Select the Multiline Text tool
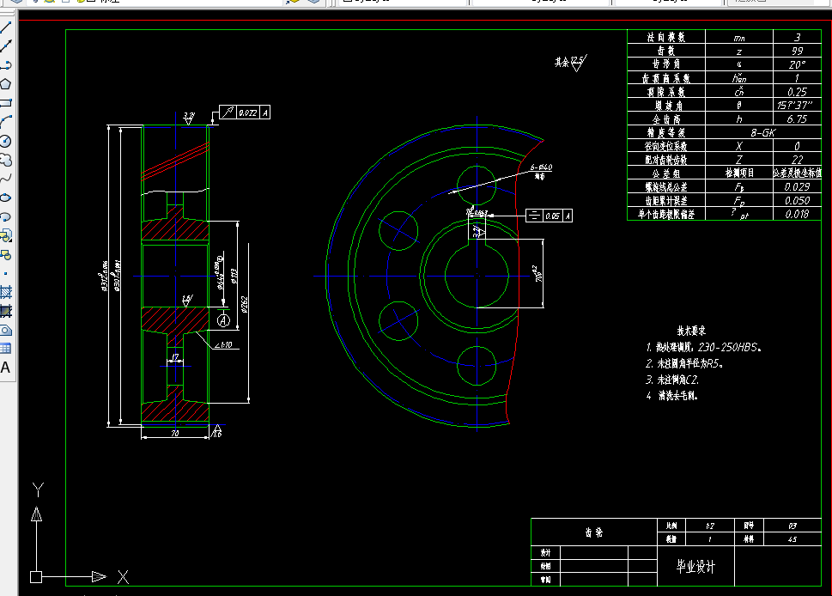This screenshot has height=596, width=832. (6, 368)
